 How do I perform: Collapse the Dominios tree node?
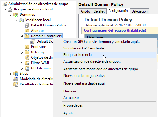point(10,15)
